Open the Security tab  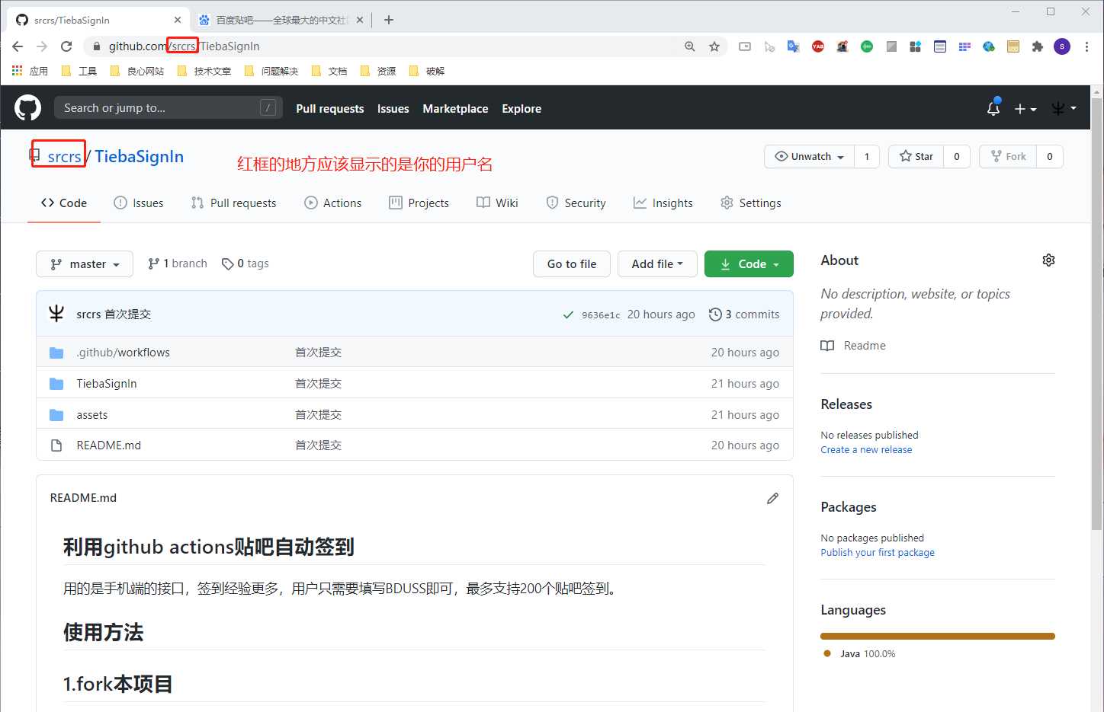[x=576, y=203]
